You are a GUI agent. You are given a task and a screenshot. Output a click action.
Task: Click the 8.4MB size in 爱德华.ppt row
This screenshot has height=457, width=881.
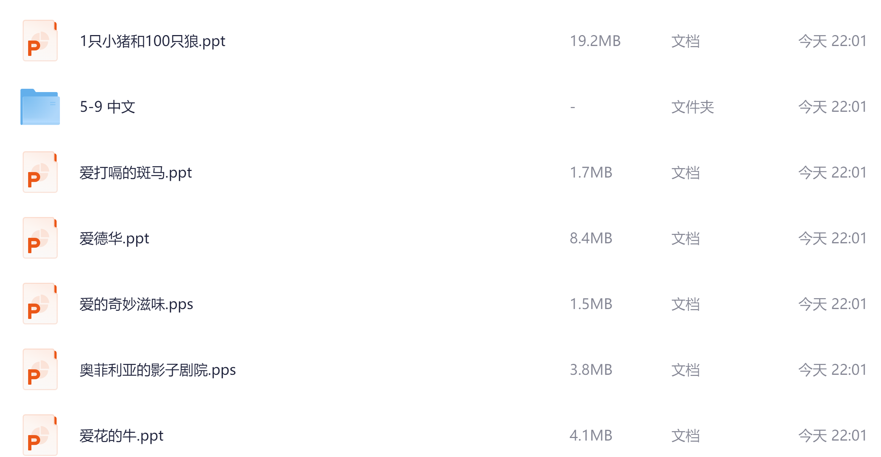coord(591,238)
